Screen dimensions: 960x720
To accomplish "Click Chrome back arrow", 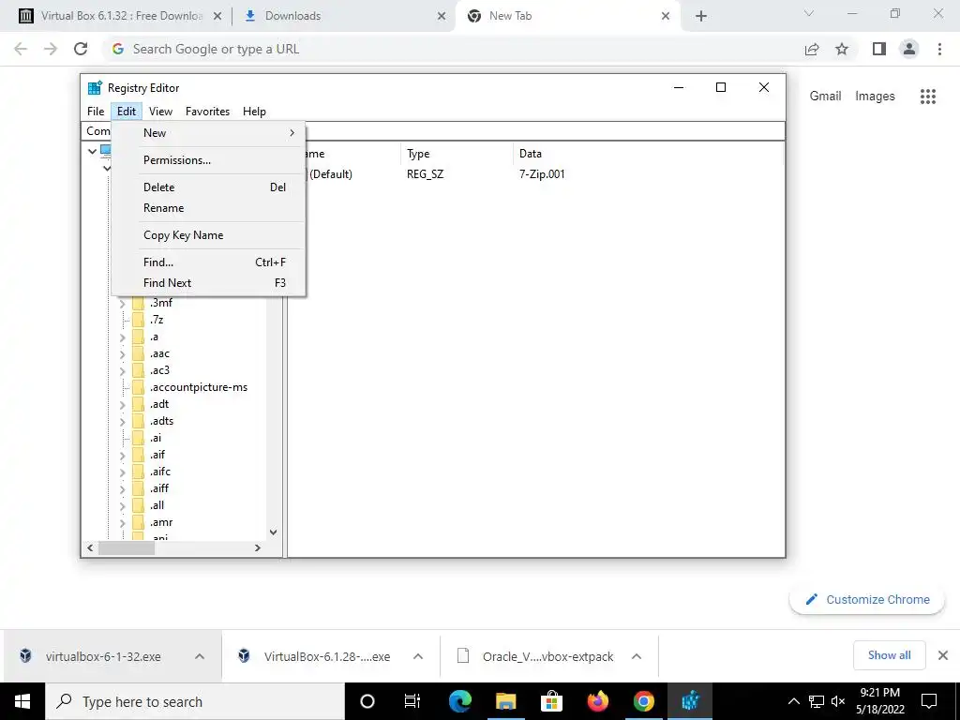I will (21, 49).
